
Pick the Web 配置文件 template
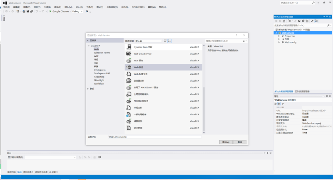pos(163,74)
